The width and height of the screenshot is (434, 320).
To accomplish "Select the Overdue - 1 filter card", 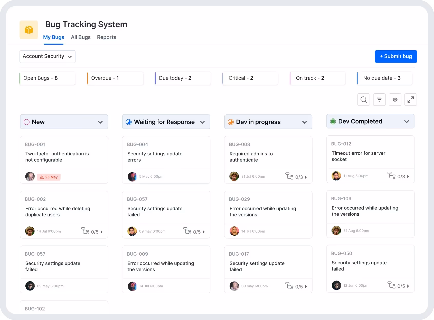I will [115, 78].
